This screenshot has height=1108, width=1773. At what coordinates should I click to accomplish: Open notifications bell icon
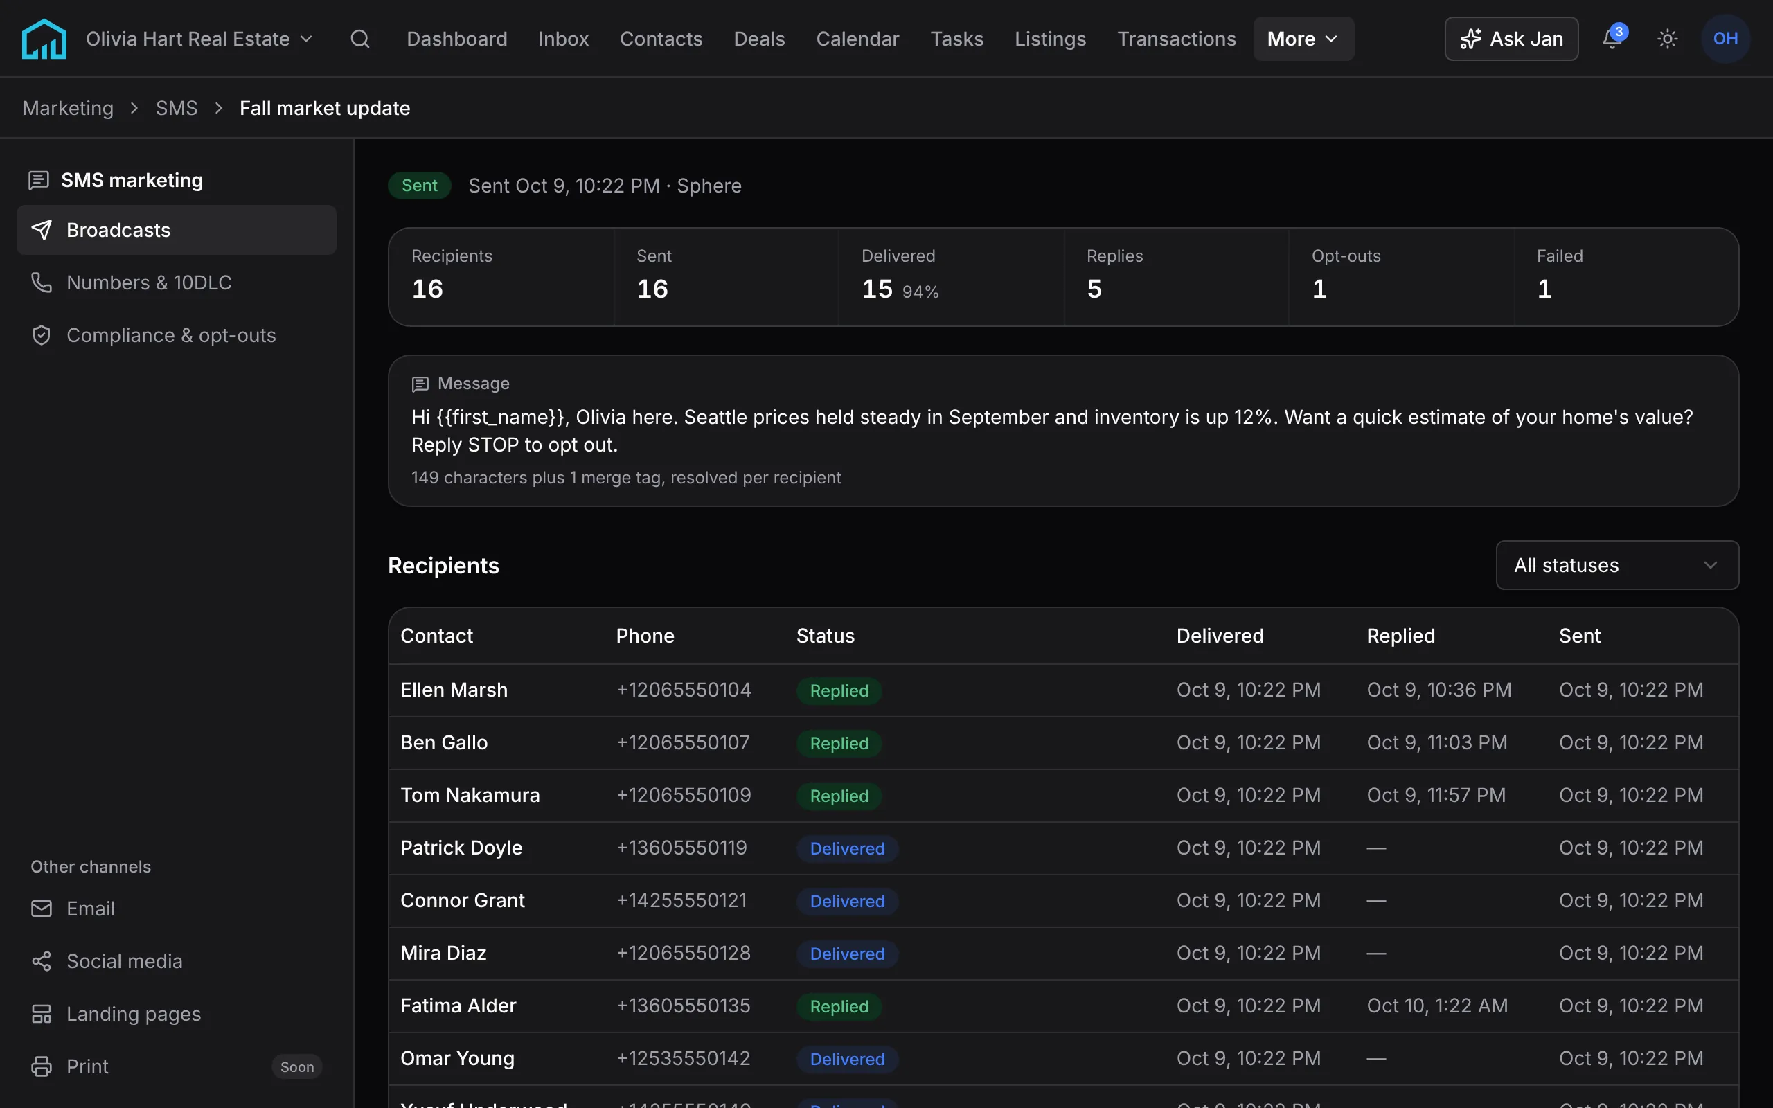(x=1612, y=38)
